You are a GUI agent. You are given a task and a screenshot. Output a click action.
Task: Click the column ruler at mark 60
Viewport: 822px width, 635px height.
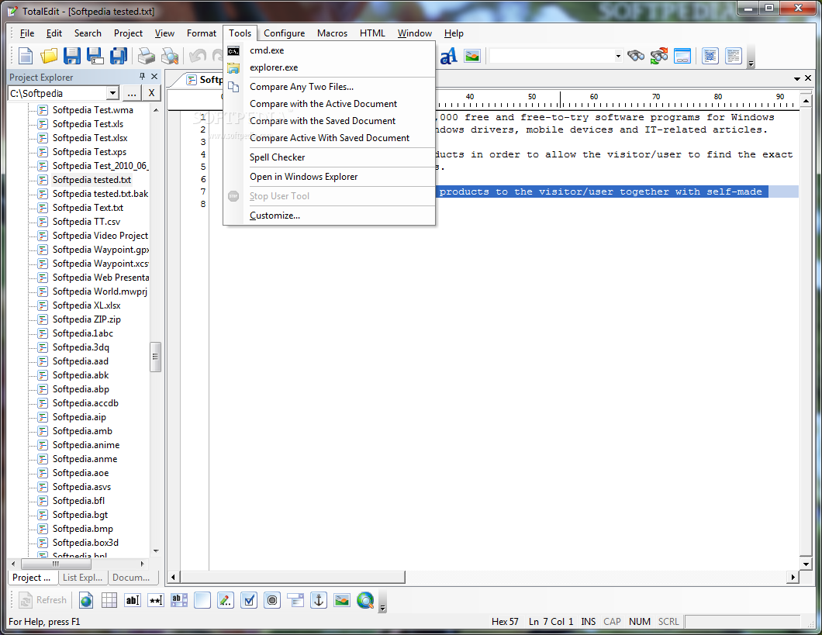coord(593,97)
